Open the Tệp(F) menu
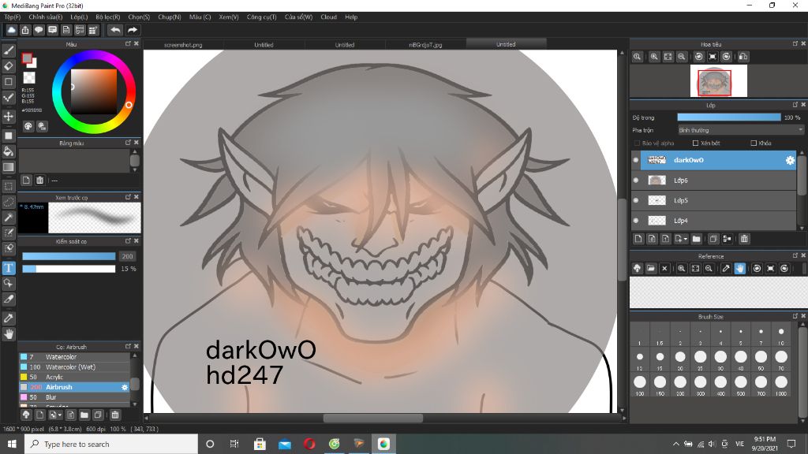808x454 pixels. (13, 17)
